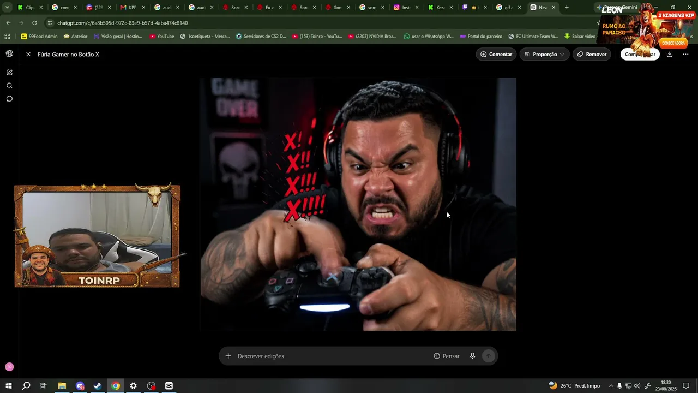This screenshot has width=698, height=393.
Task: Open CapCut from the taskbar
Action: pos(169,386)
